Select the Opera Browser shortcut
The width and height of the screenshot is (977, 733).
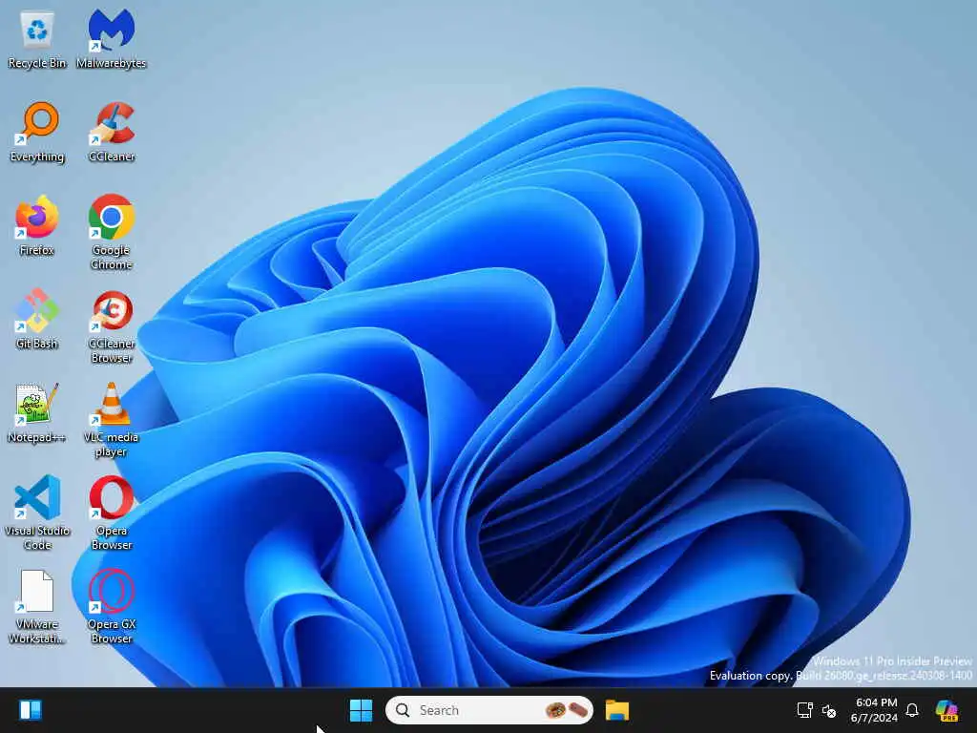112,513
